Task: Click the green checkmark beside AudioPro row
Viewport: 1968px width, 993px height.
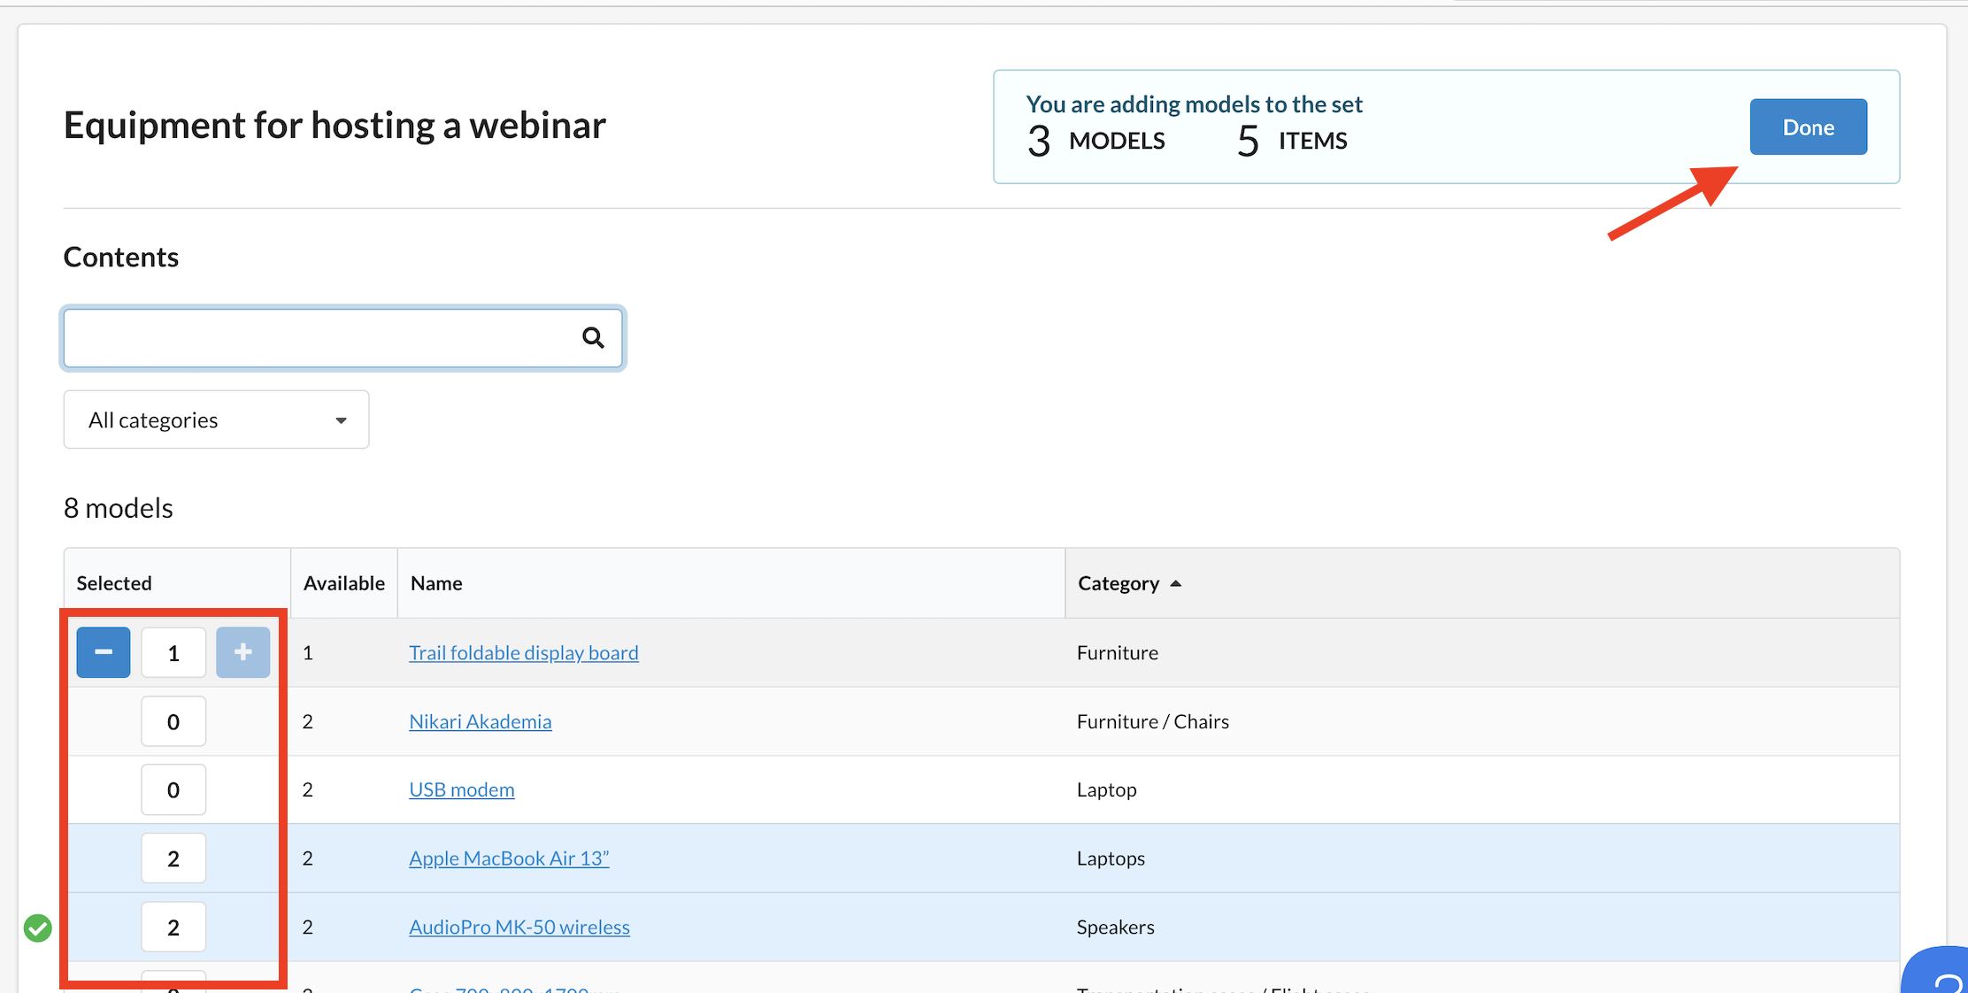Action: point(38,928)
